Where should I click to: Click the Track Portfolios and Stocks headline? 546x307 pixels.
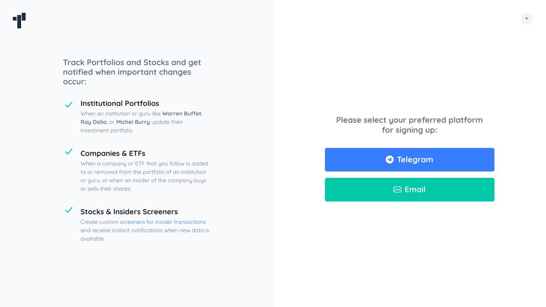click(132, 72)
